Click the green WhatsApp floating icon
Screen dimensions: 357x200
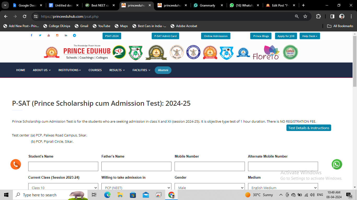point(337,164)
